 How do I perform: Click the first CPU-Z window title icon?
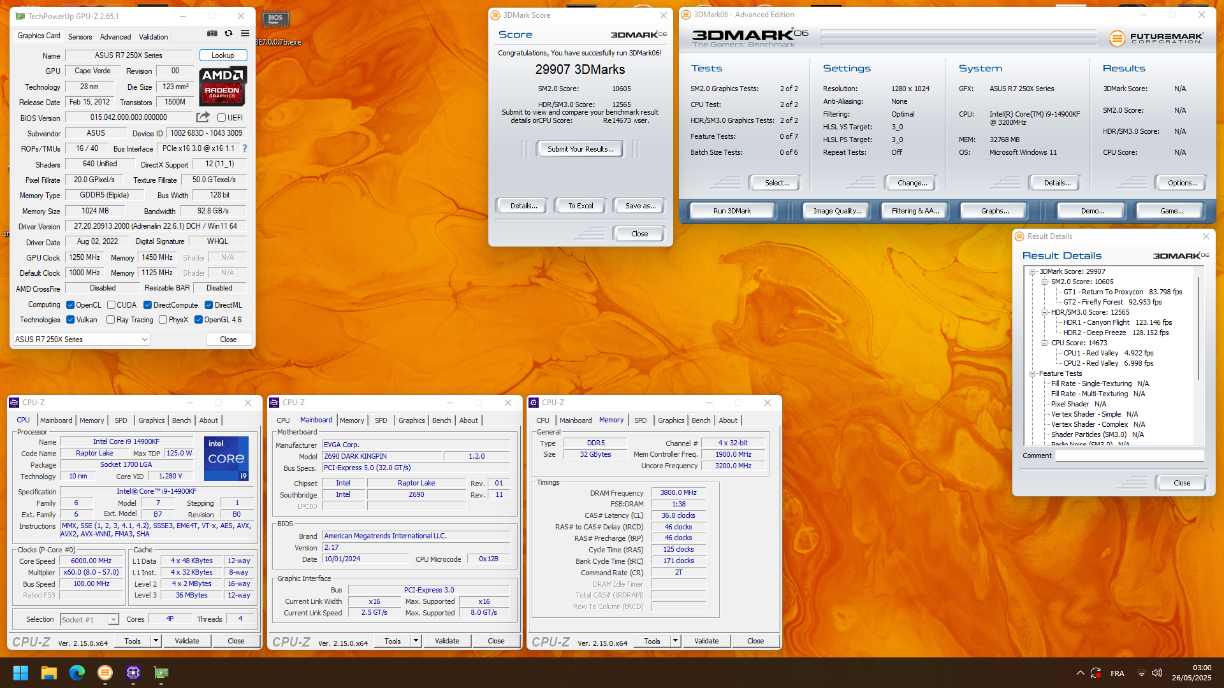coord(14,403)
